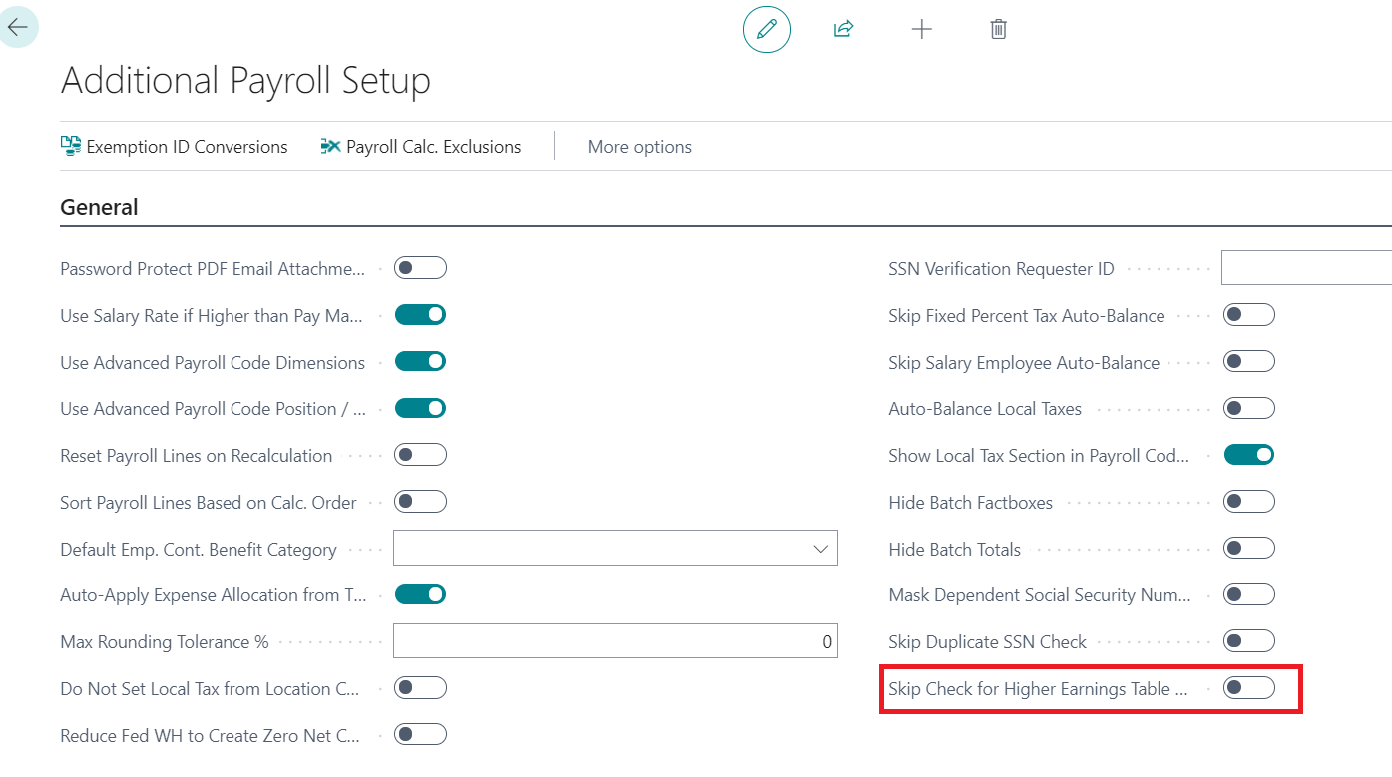Disable Use Salary Rate if Higher toggle
The width and height of the screenshot is (1392, 777).
[x=420, y=315]
